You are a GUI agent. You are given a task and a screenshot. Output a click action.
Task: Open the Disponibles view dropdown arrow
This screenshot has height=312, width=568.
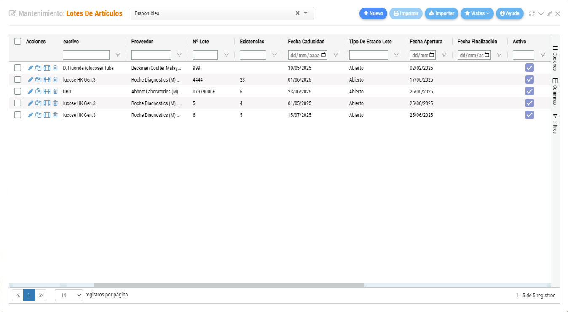tap(306, 13)
